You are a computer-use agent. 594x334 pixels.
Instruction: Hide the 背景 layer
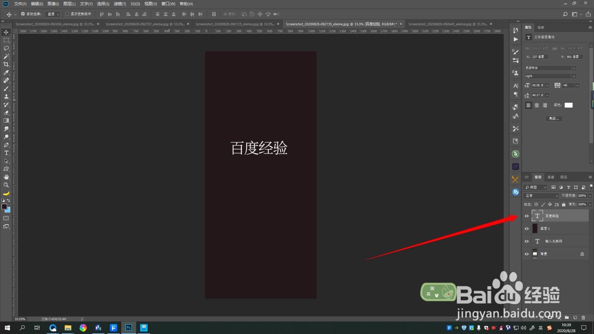526,254
